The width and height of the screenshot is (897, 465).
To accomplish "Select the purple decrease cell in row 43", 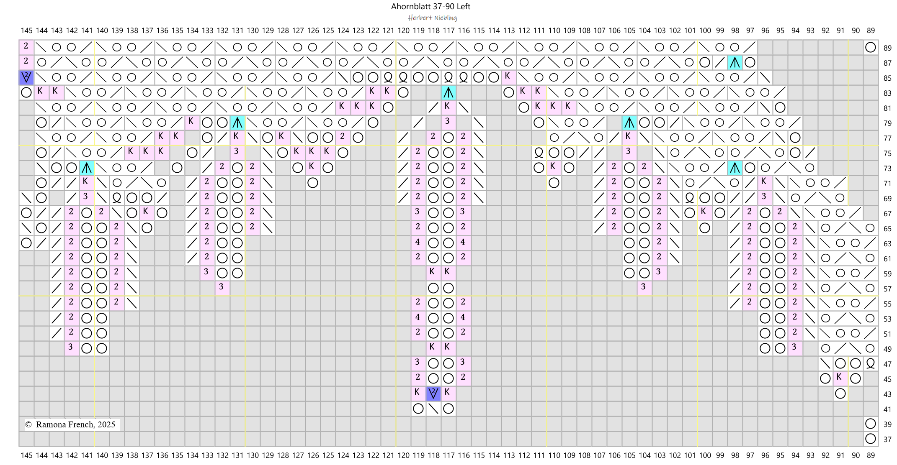I will point(433,393).
